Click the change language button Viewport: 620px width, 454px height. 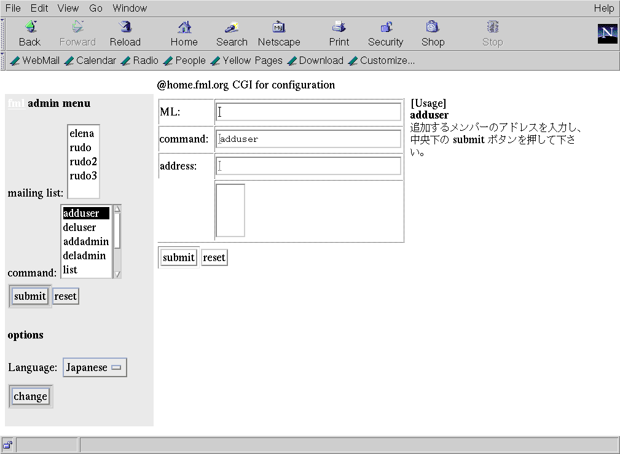30,396
